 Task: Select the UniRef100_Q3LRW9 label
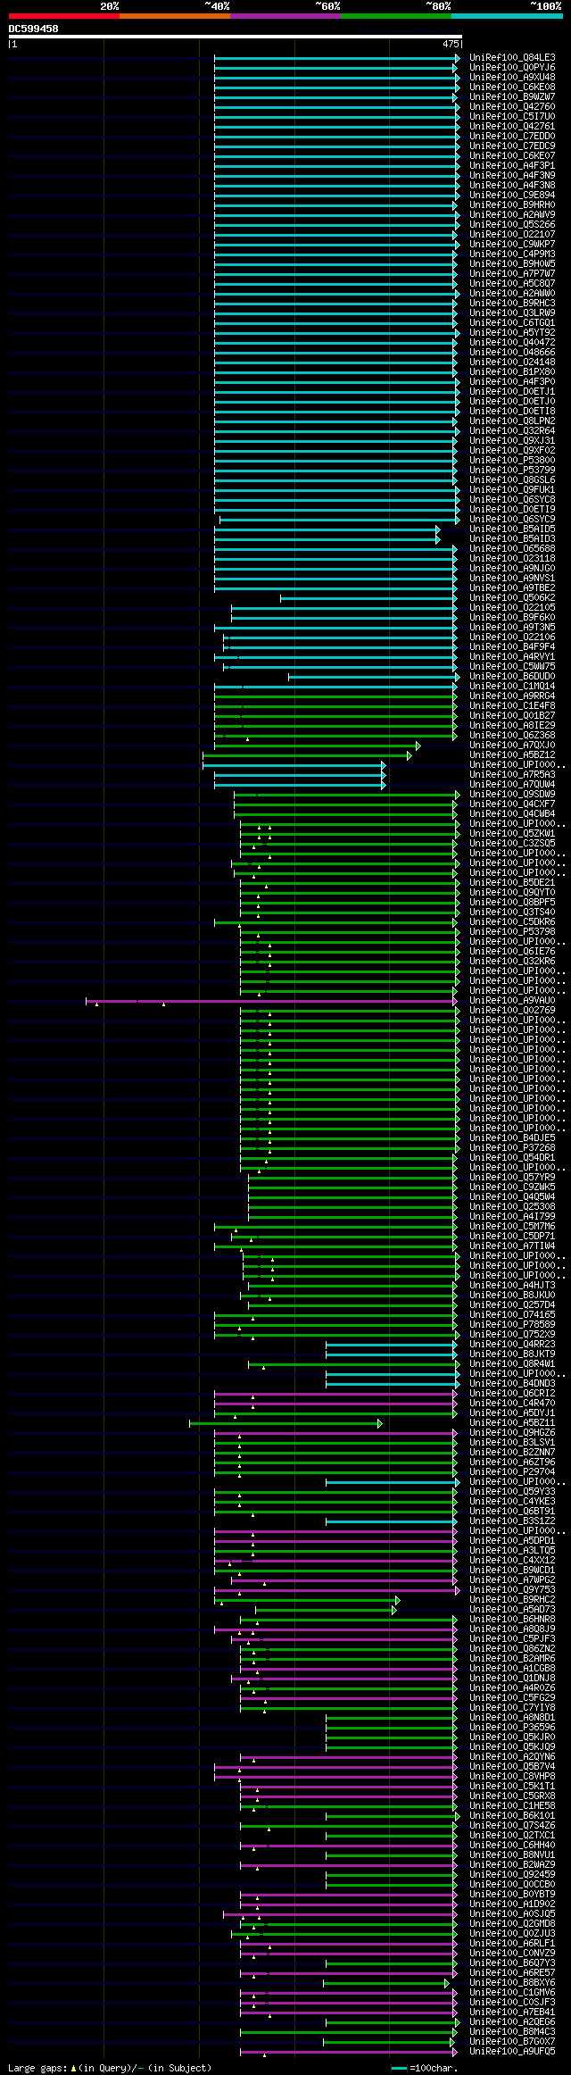[512, 313]
